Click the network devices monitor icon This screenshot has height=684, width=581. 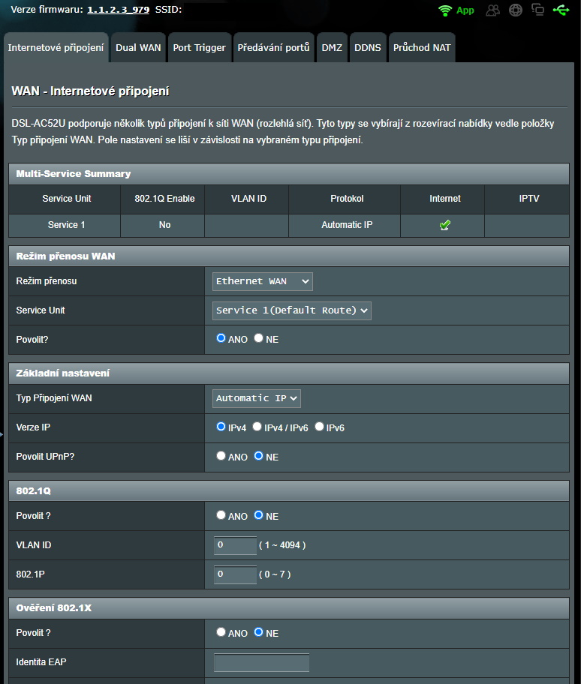537,10
